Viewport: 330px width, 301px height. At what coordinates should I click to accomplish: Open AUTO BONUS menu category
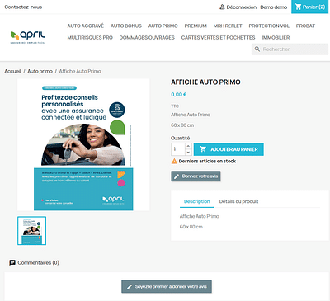[126, 26]
